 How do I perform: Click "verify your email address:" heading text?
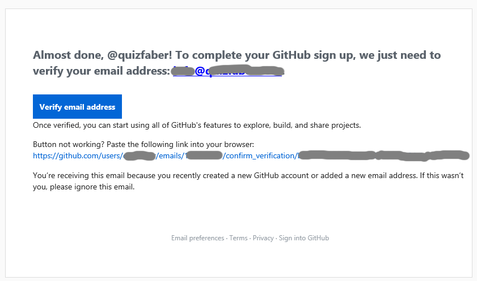101,72
